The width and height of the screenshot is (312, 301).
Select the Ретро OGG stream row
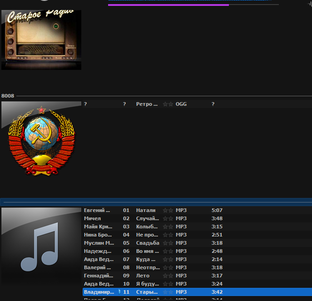197,104
